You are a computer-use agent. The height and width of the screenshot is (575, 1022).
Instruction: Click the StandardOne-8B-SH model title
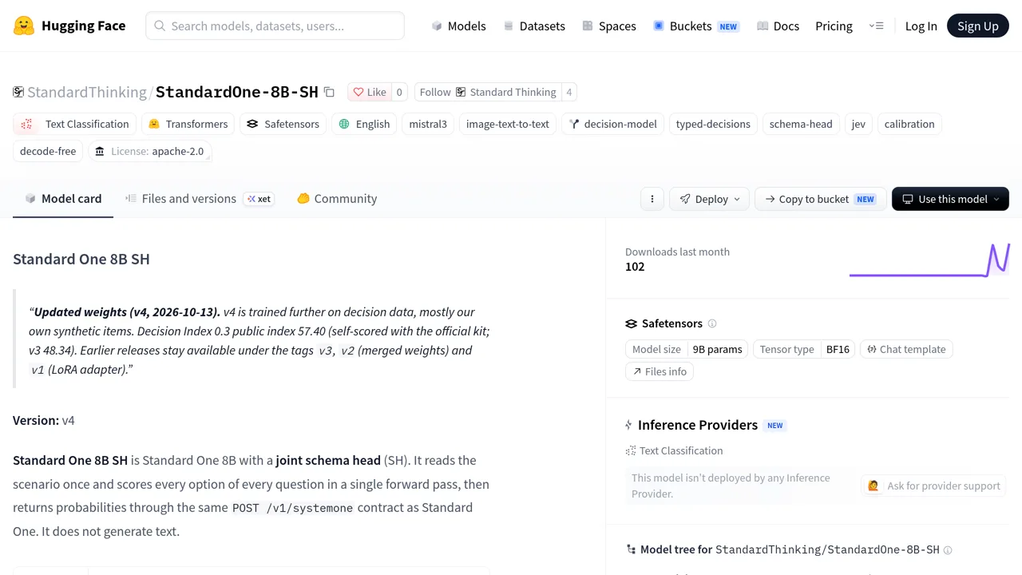[x=237, y=92]
